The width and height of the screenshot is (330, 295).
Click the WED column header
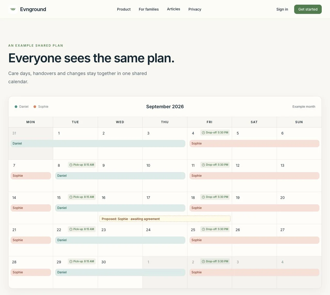(x=120, y=122)
